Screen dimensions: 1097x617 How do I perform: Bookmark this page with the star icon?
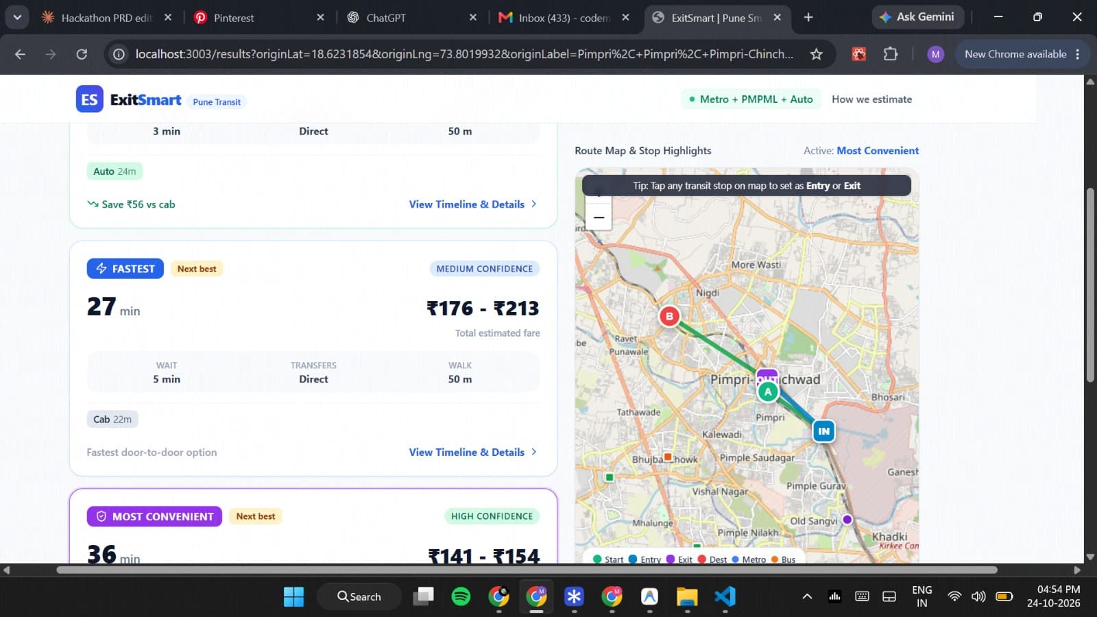pos(816,54)
